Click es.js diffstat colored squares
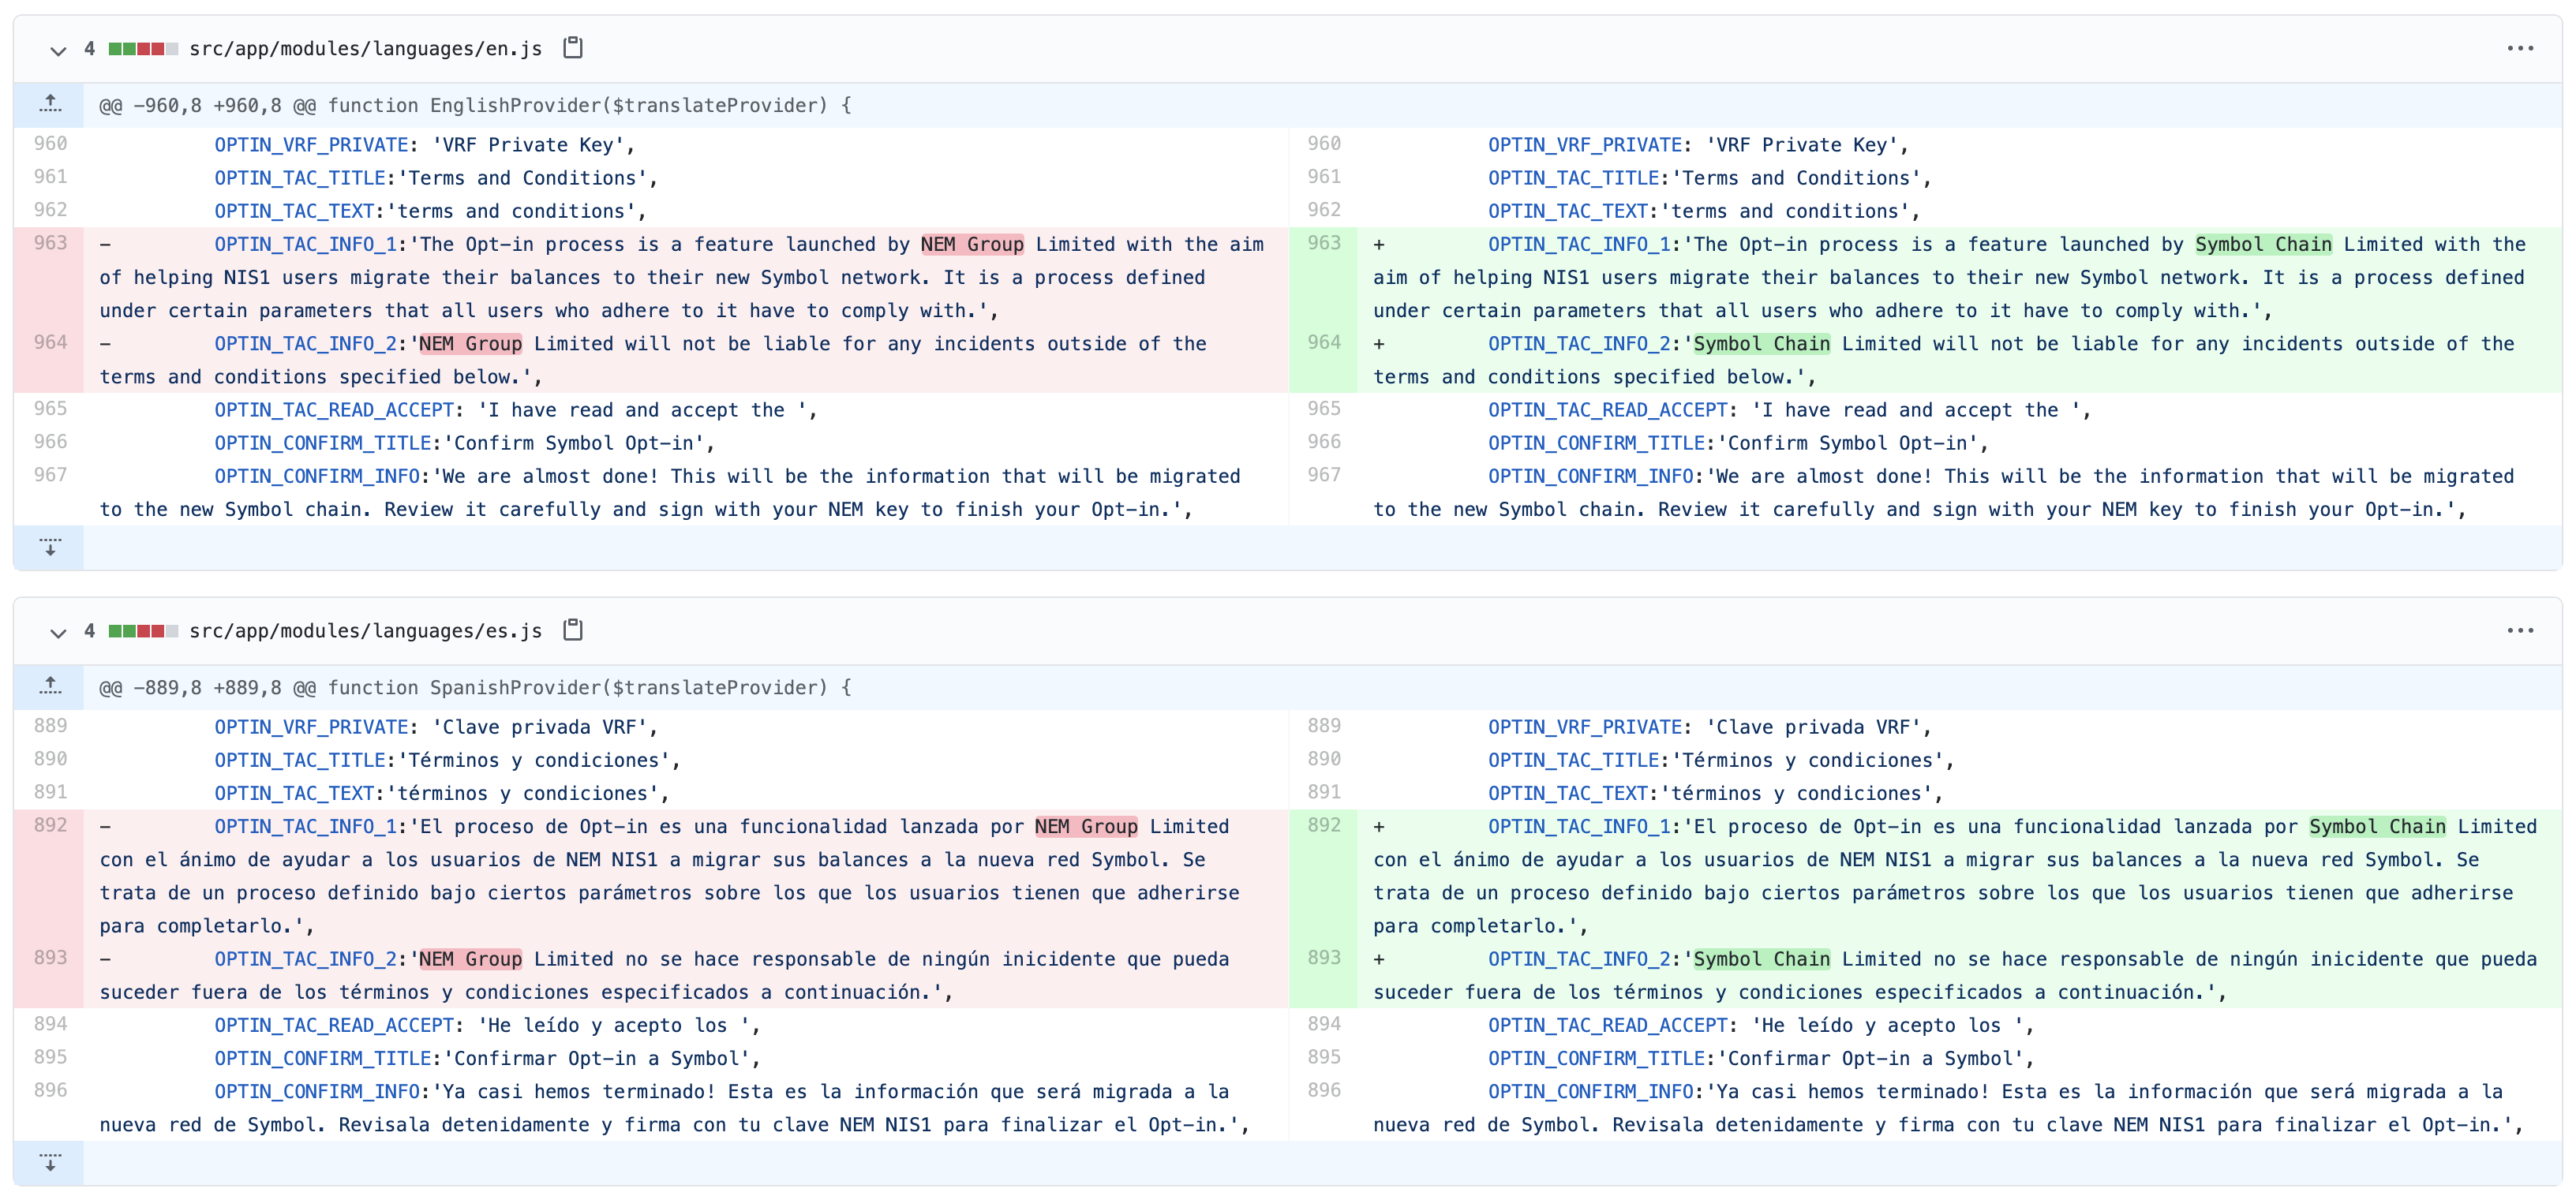Viewport: 2576px width, 1196px height. (143, 631)
